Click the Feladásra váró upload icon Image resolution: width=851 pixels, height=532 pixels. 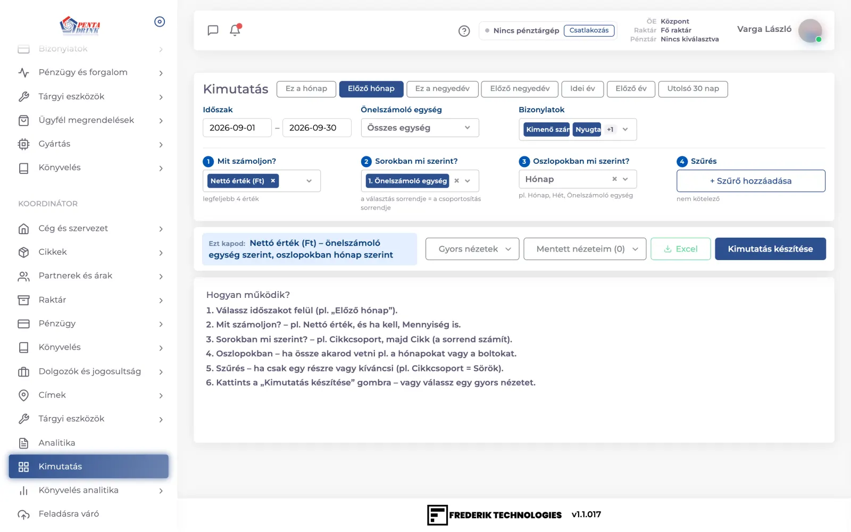[23, 514]
